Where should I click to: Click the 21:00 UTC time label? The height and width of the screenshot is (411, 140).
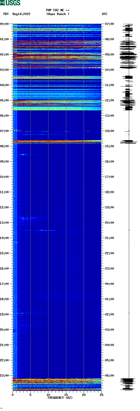tap(110, 238)
